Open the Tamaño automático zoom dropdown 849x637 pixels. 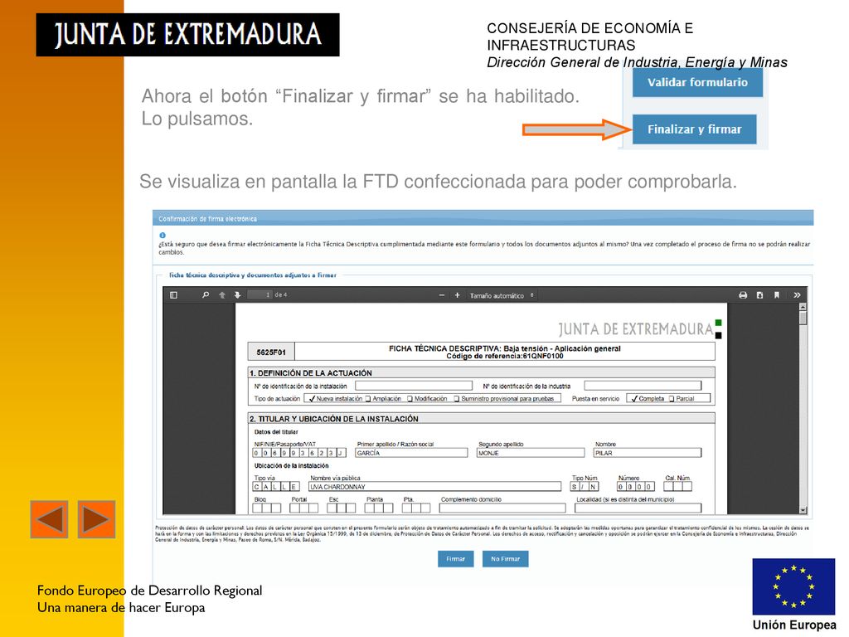(x=502, y=295)
